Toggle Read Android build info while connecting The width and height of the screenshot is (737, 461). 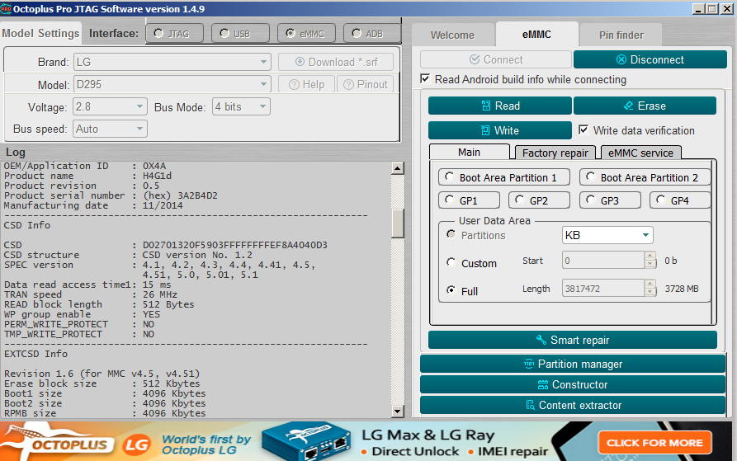(x=425, y=79)
